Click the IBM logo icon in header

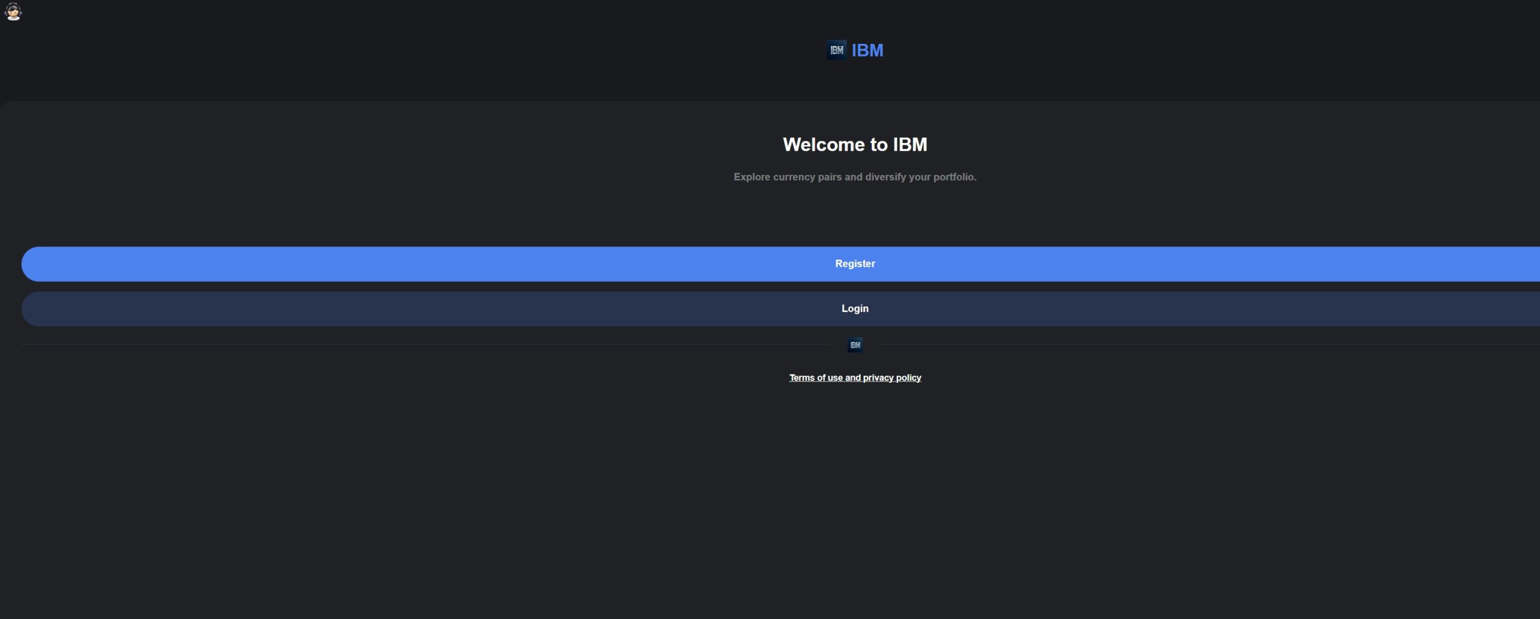(x=836, y=50)
